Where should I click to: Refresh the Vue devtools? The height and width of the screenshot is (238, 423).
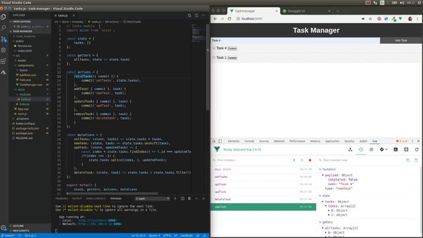[x=416, y=149]
